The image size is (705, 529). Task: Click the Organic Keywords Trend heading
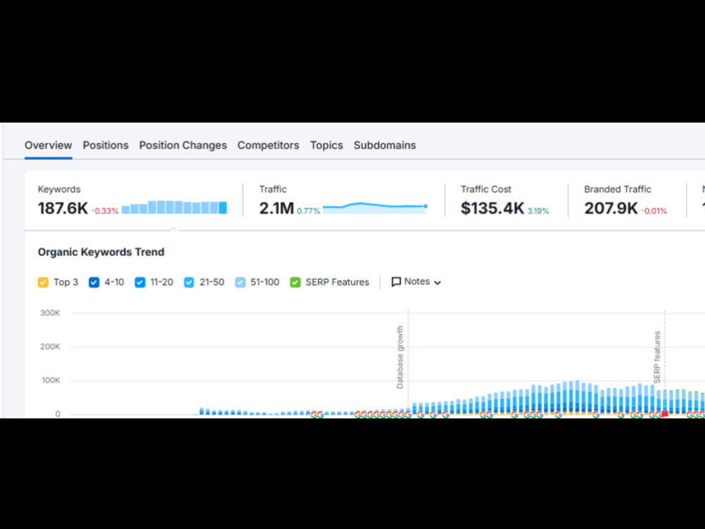(x=101, y=252)
